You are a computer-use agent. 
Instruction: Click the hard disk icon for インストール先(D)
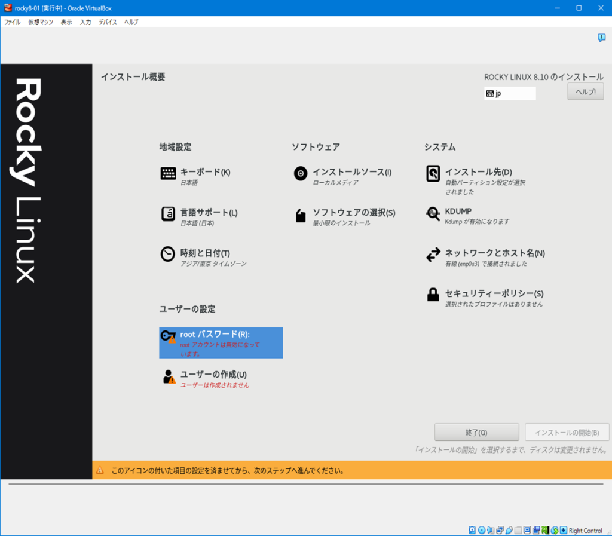pyautogui.click(x=433, y=174)
